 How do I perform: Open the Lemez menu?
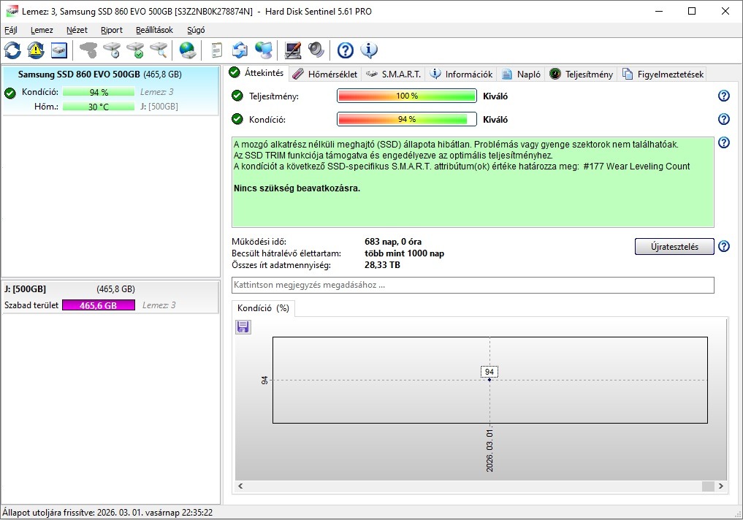click(x=42, y=30)
